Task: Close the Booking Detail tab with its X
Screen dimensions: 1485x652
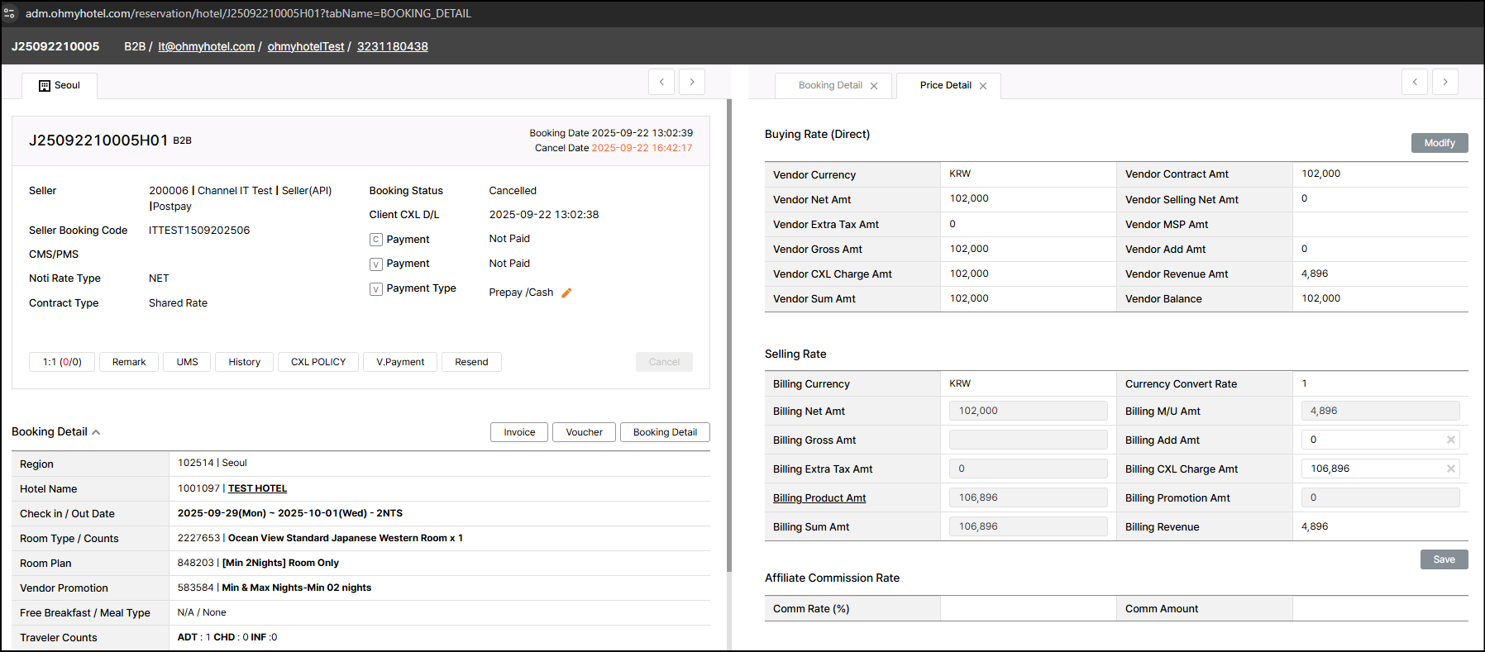Action: pos(874,86)
